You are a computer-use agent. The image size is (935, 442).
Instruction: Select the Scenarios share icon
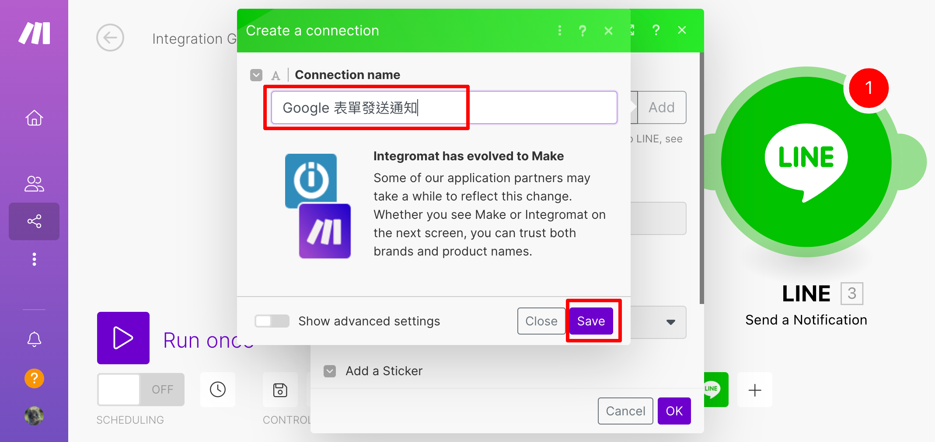(34, 221)
